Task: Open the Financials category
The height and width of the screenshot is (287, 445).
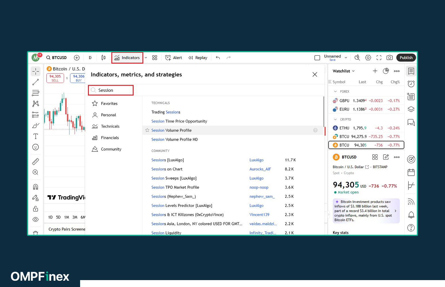Action: pyautogui.click(x=105, y=138)
